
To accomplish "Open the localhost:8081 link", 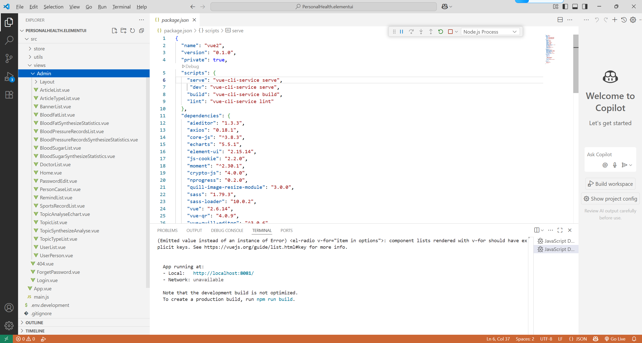I will pos(223,273).
